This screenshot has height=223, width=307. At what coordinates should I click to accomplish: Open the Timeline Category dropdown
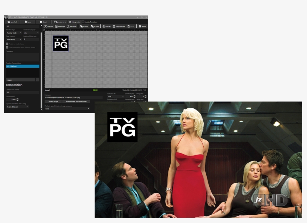click(31, 33)
